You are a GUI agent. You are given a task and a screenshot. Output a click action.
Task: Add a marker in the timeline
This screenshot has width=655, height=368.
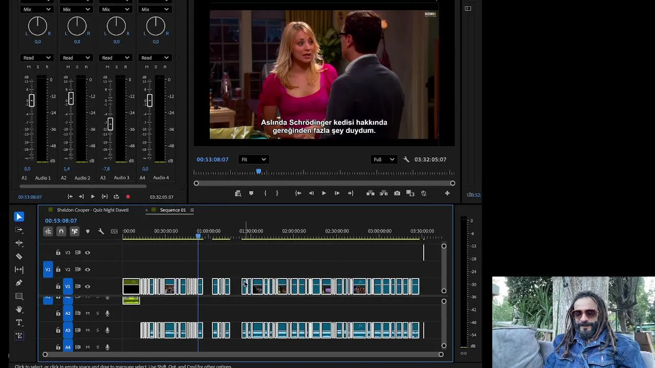(x=88, y=232)
